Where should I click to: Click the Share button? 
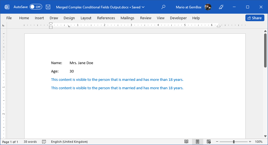pos(255,18)
